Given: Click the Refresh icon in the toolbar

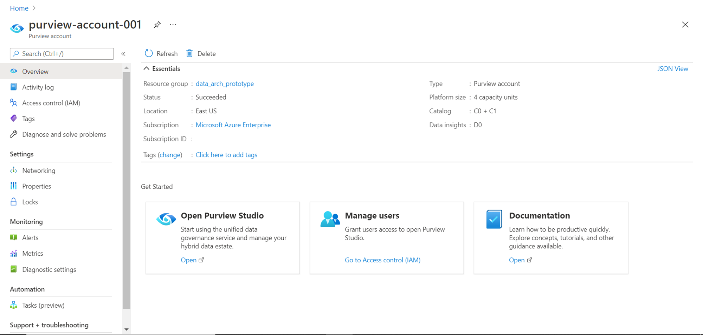Looking at the screenshot, I should tap(149, 53).
